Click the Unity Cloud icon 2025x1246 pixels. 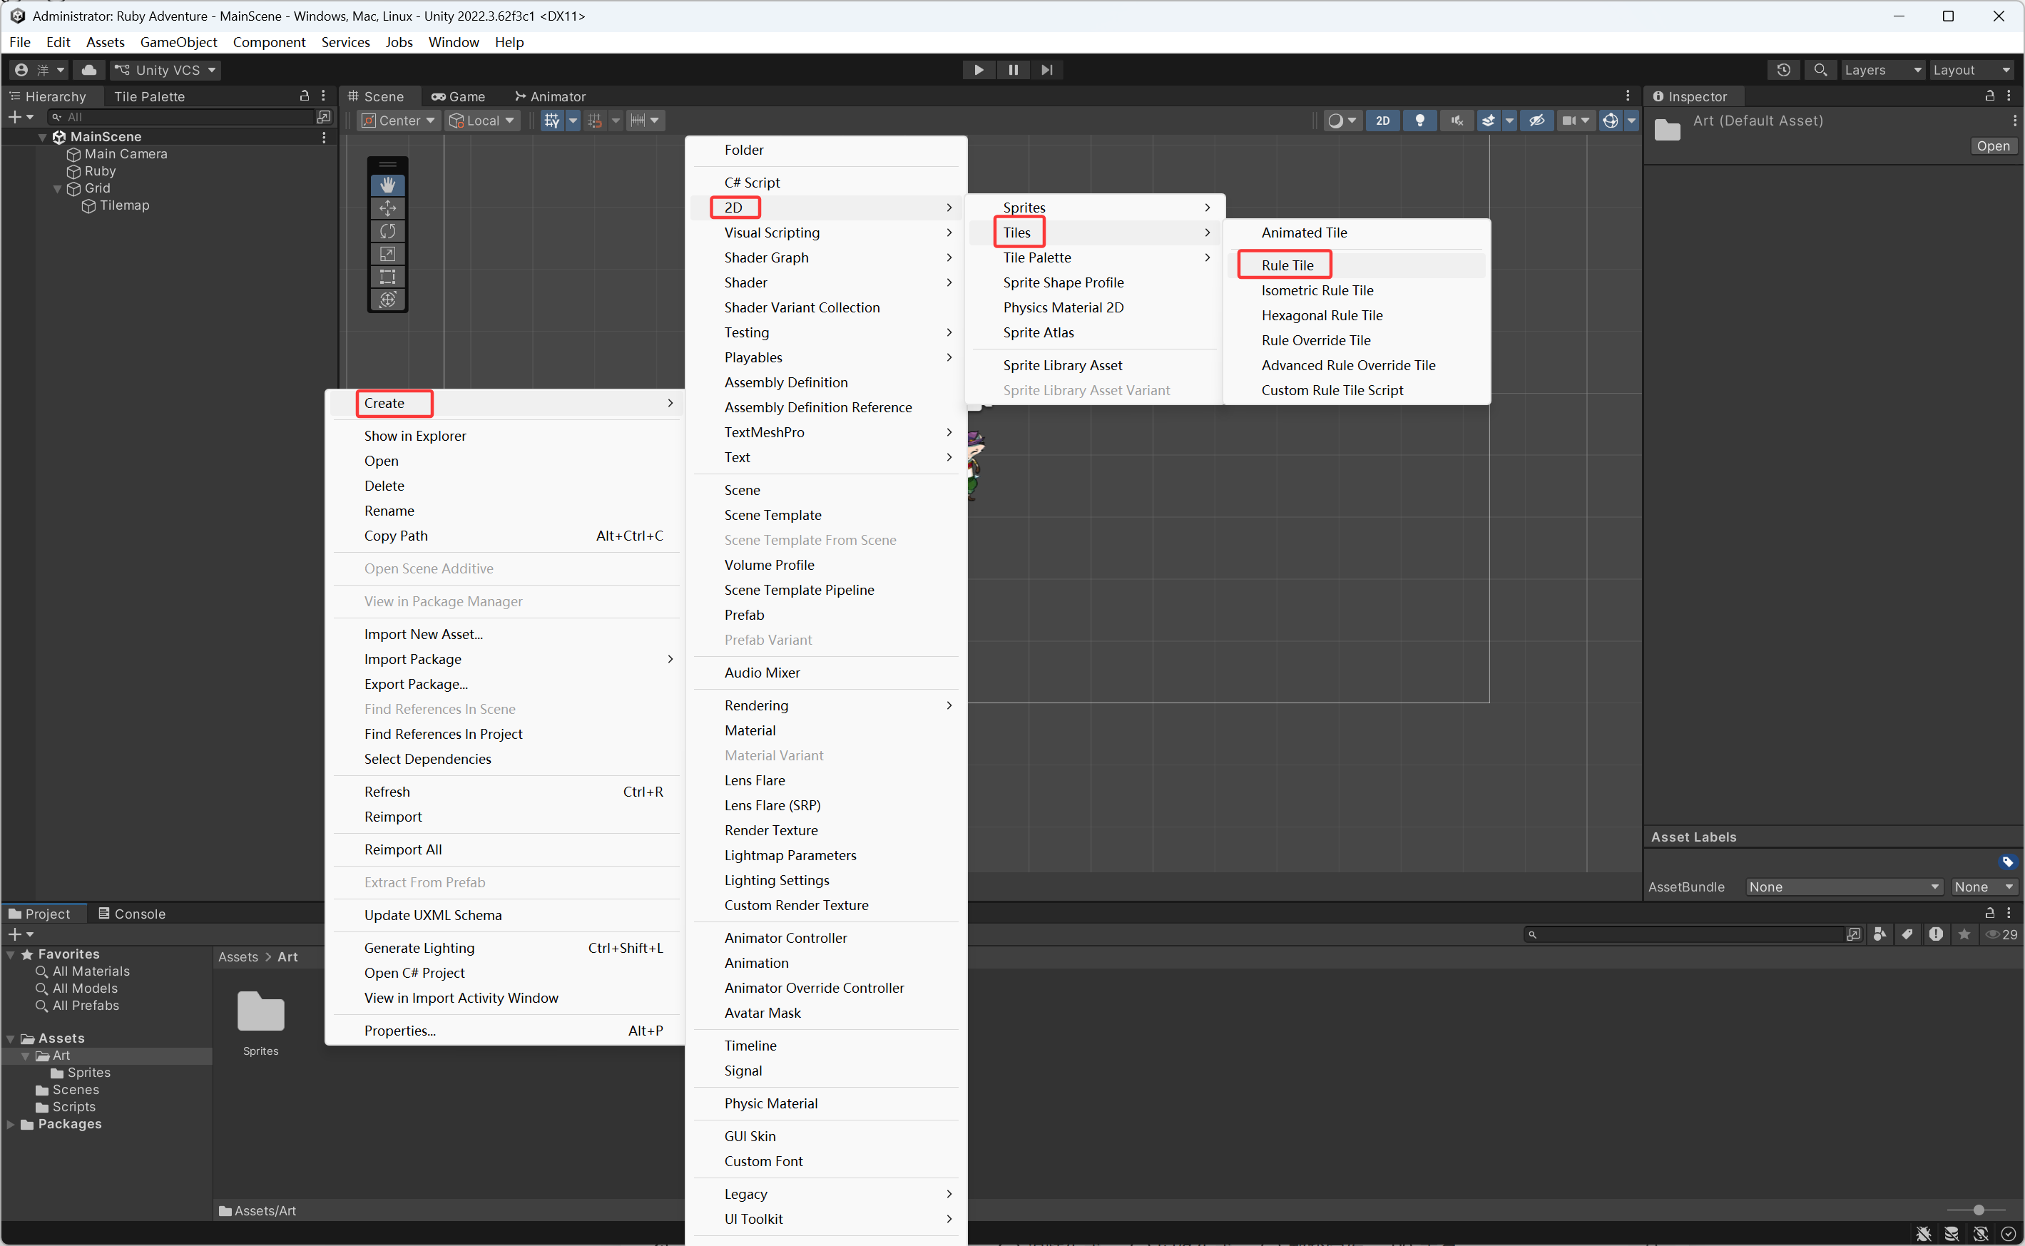coord(89,70)
